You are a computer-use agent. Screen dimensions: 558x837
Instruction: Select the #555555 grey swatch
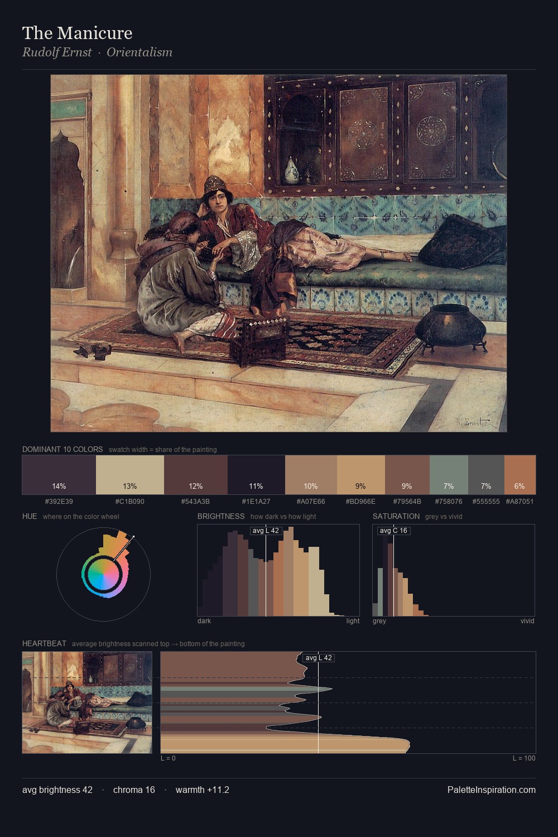coord(486,475)
